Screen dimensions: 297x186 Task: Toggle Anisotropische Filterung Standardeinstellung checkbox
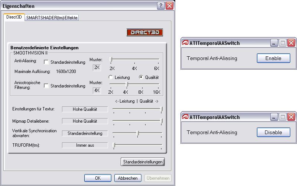46,86
